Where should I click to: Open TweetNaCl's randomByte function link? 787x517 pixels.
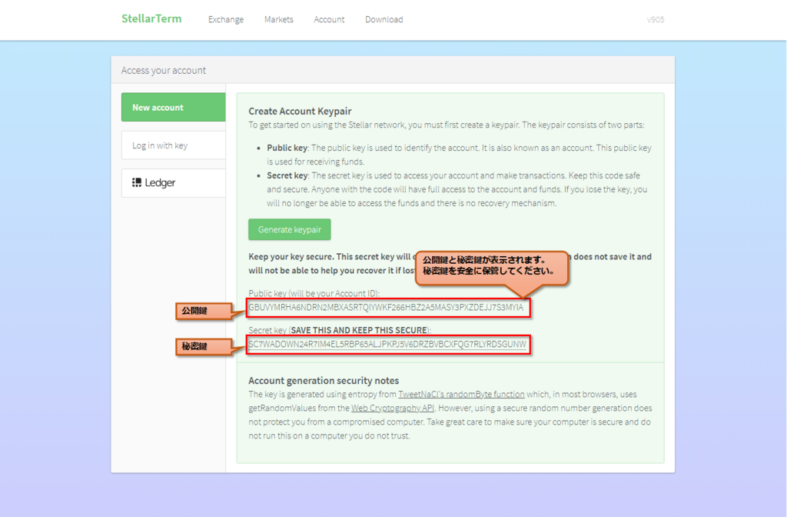pyautogui.click(x=461, y=395)
